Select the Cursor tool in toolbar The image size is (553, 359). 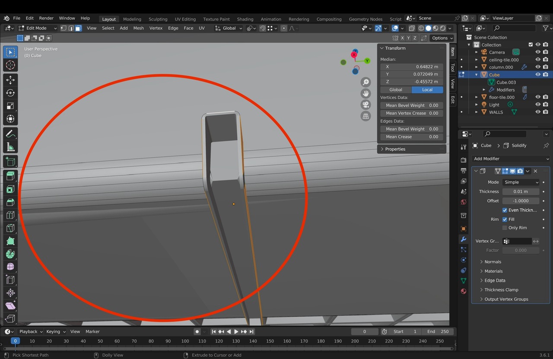pos(10,65)
